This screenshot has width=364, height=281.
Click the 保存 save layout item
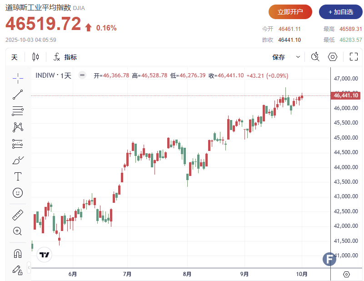coord(279,57)
